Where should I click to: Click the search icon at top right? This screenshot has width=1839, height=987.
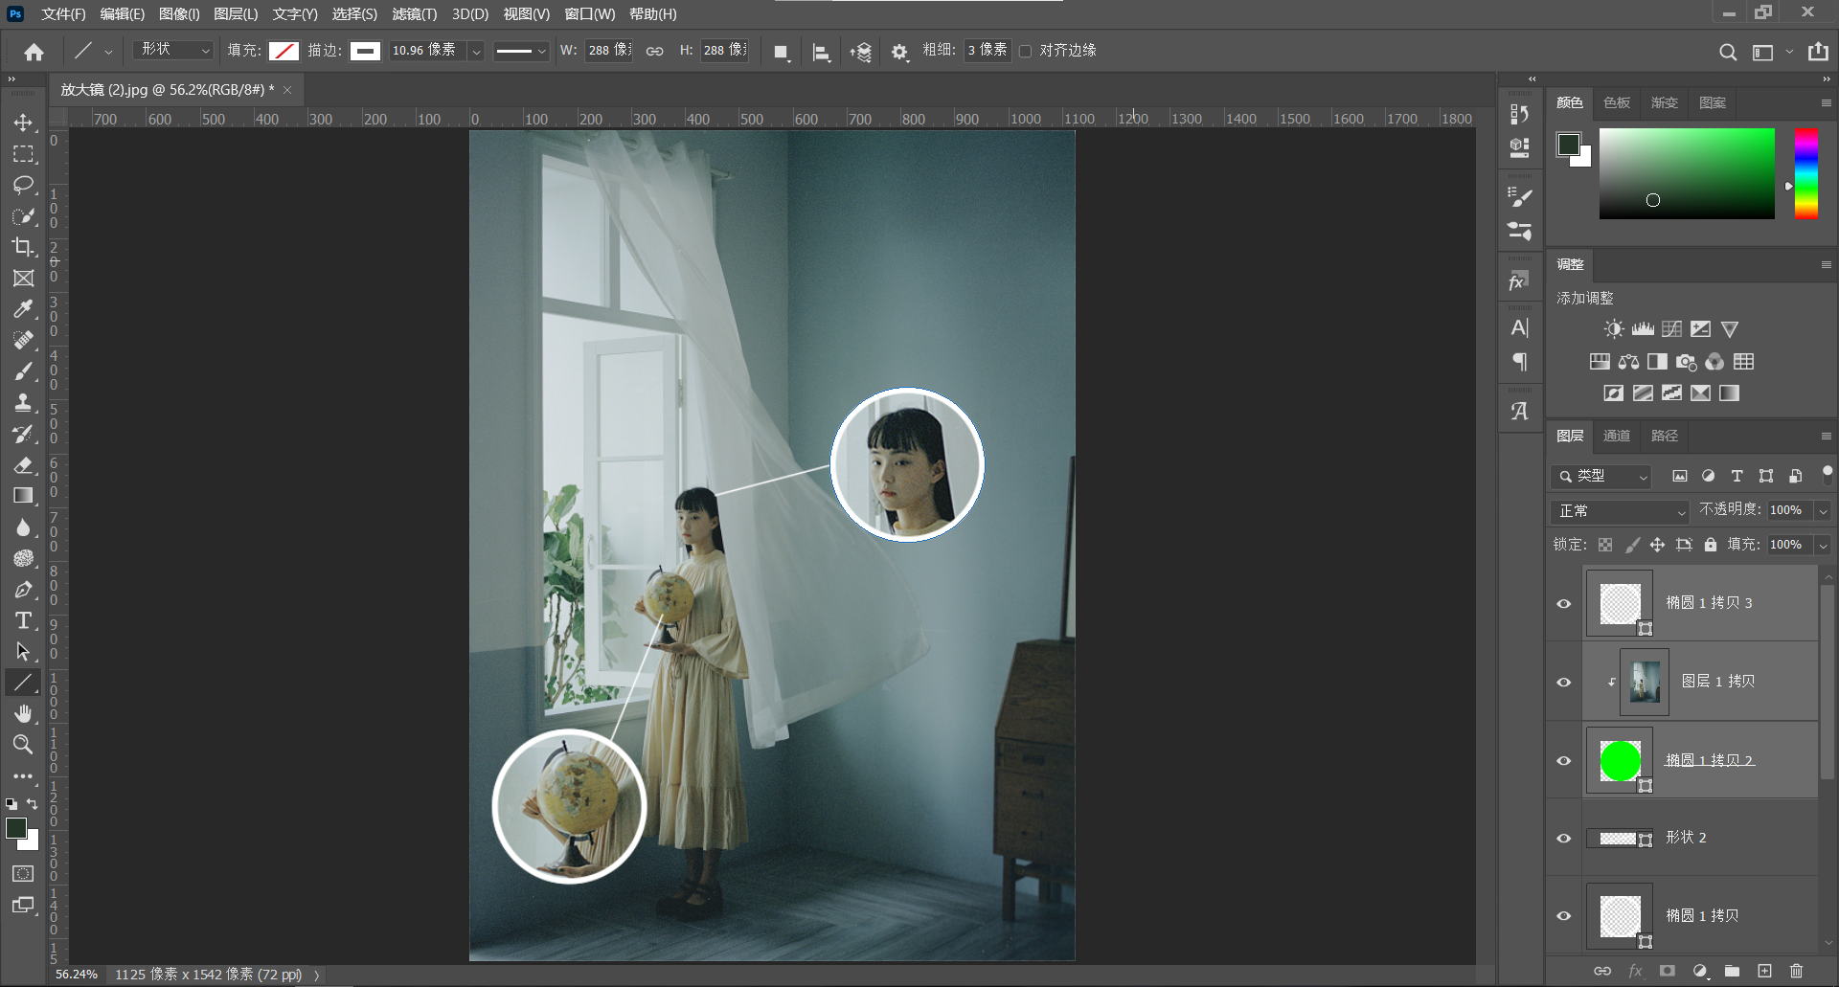(1727, 53)
